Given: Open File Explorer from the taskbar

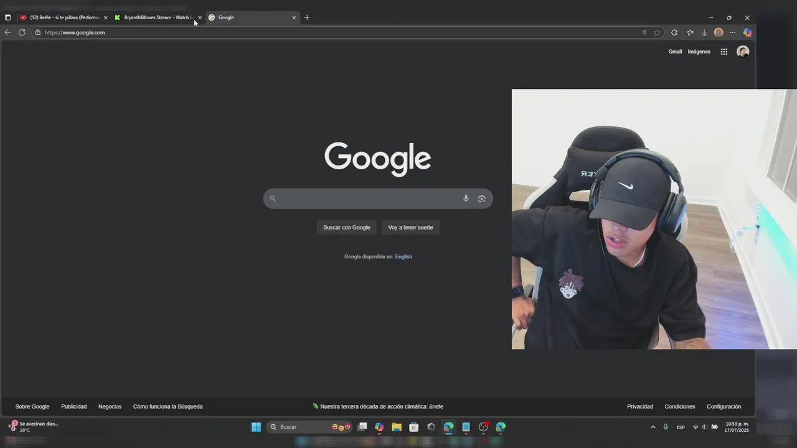Looking at the screenshot, I should point(397,427).
